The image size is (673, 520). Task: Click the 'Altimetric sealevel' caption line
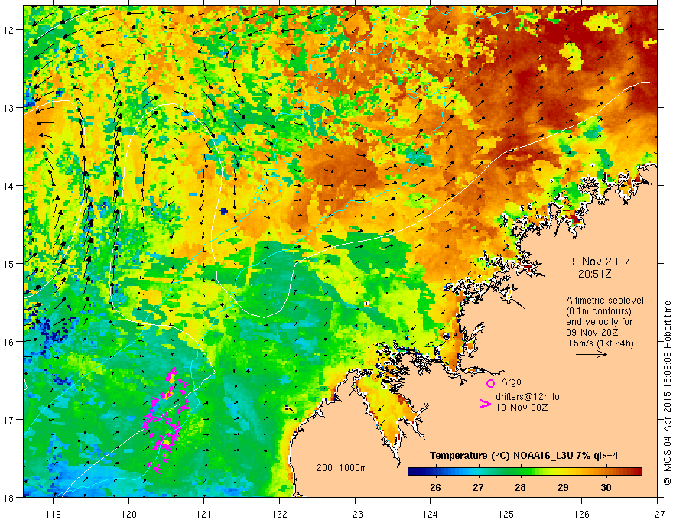[605, 301]
